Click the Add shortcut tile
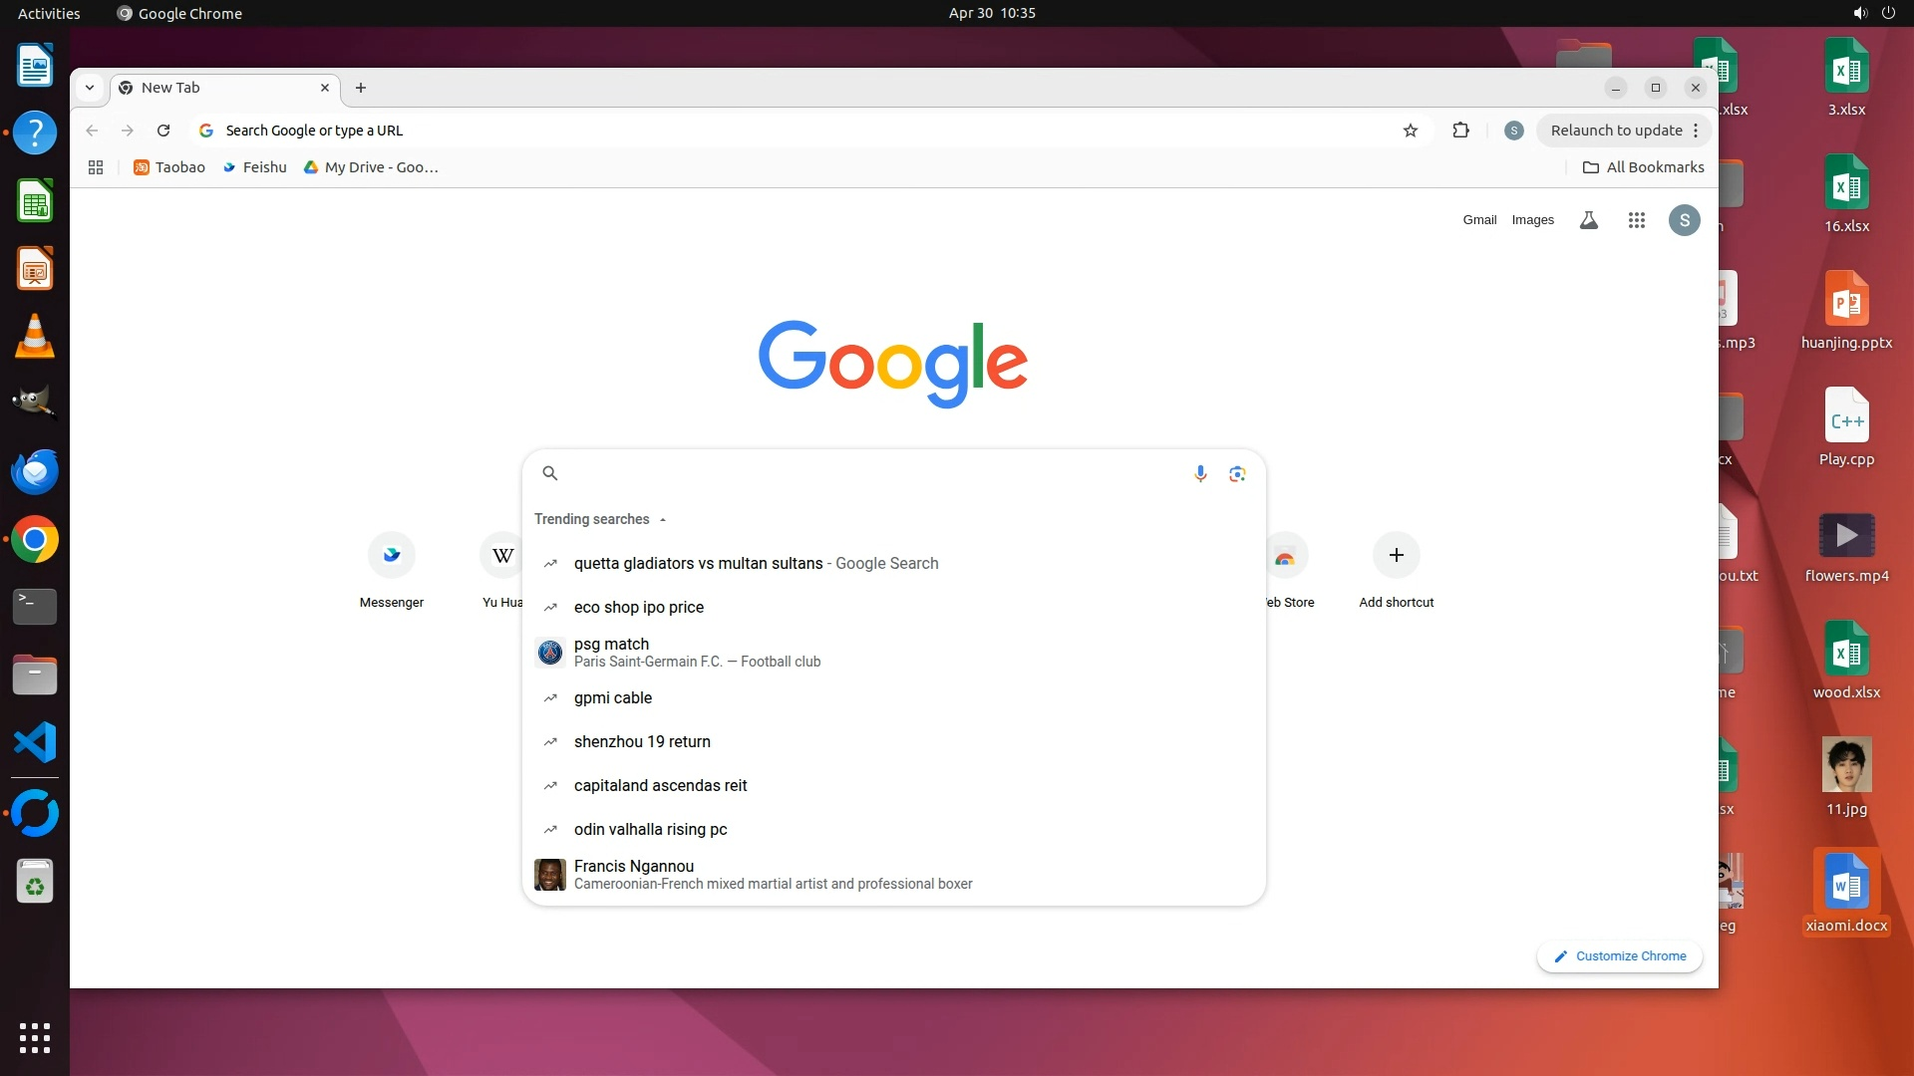The width and height of the screenshot is (1914, 1076). [1396, 568]
